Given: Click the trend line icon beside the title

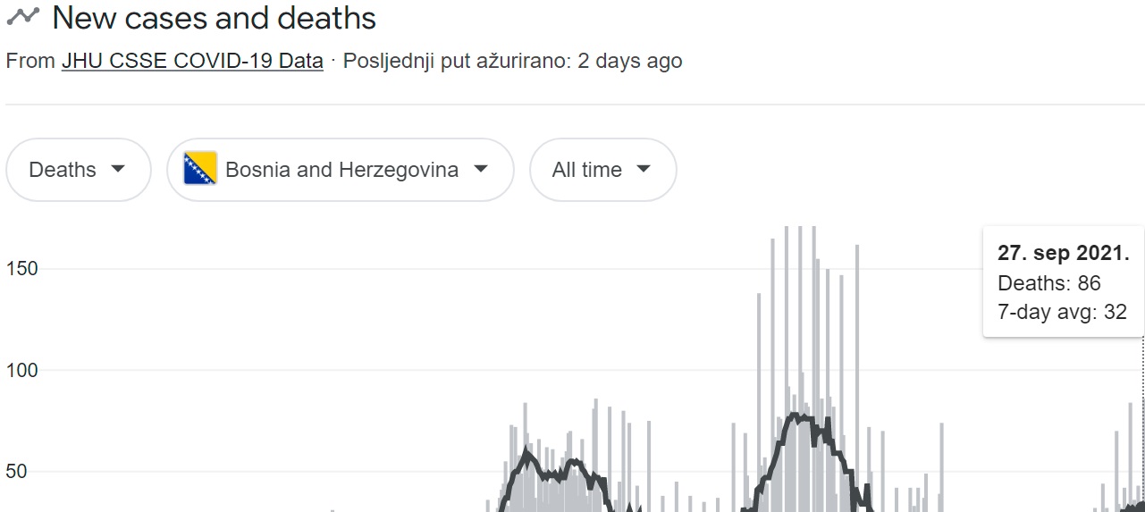Looking at the screenshot, I should [22, 16].
